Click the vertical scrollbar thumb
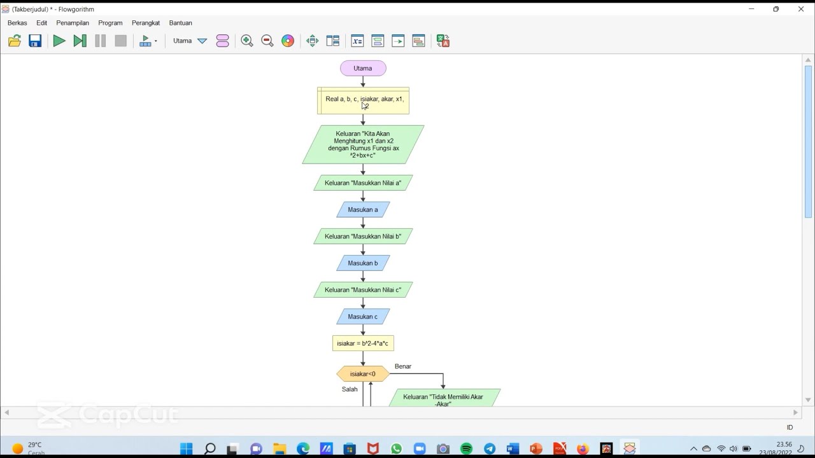This screenshot has height=458, width=815. point(809,141)
